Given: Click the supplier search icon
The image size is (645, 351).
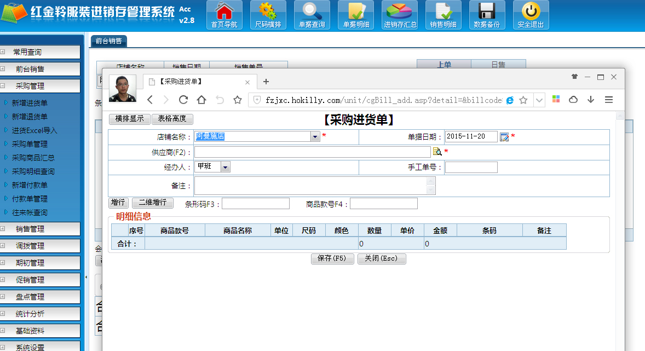Looking at the screenshot, I should pyautogui.click(x=437, y=152).
